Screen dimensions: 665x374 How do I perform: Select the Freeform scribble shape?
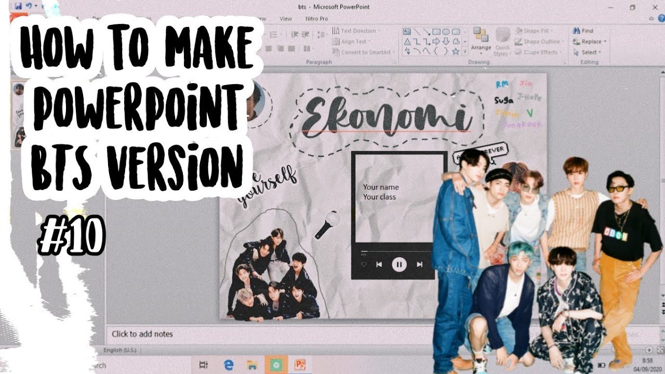click(x=407, y=51)
